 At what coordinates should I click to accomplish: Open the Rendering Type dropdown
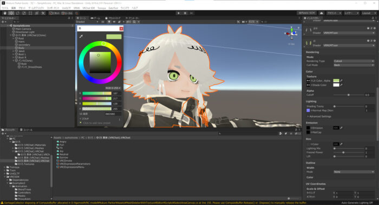pyautogui.click(x=354, y=61)
